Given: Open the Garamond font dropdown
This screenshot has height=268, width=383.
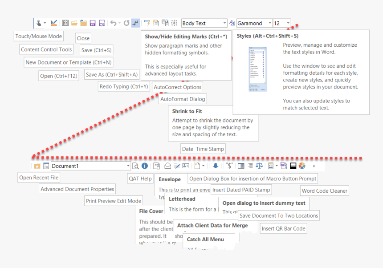Looking at the screenshot, I should point(270,23).
